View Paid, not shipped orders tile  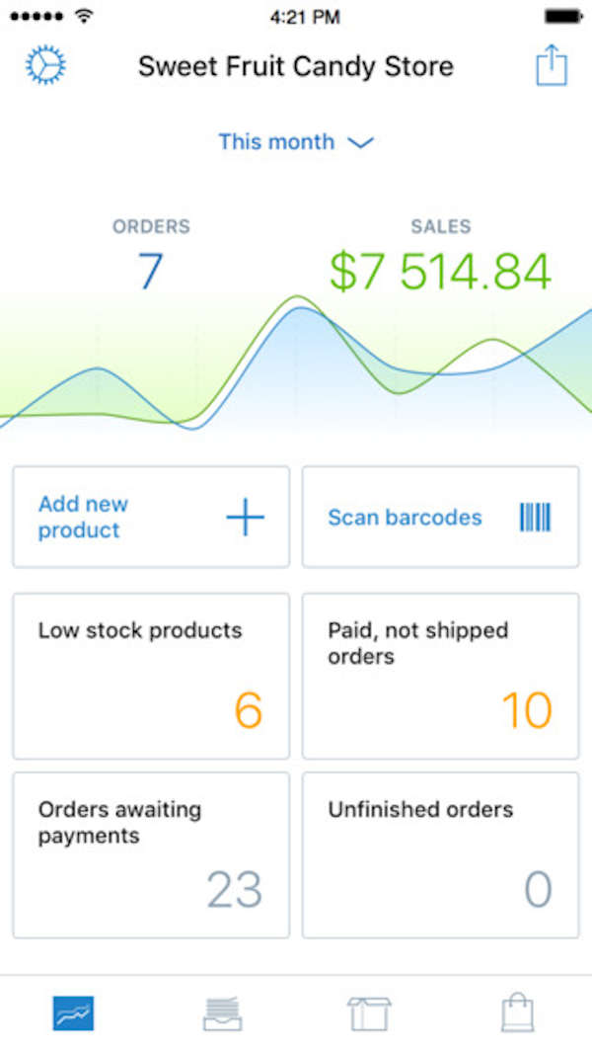tap(440, 676)
